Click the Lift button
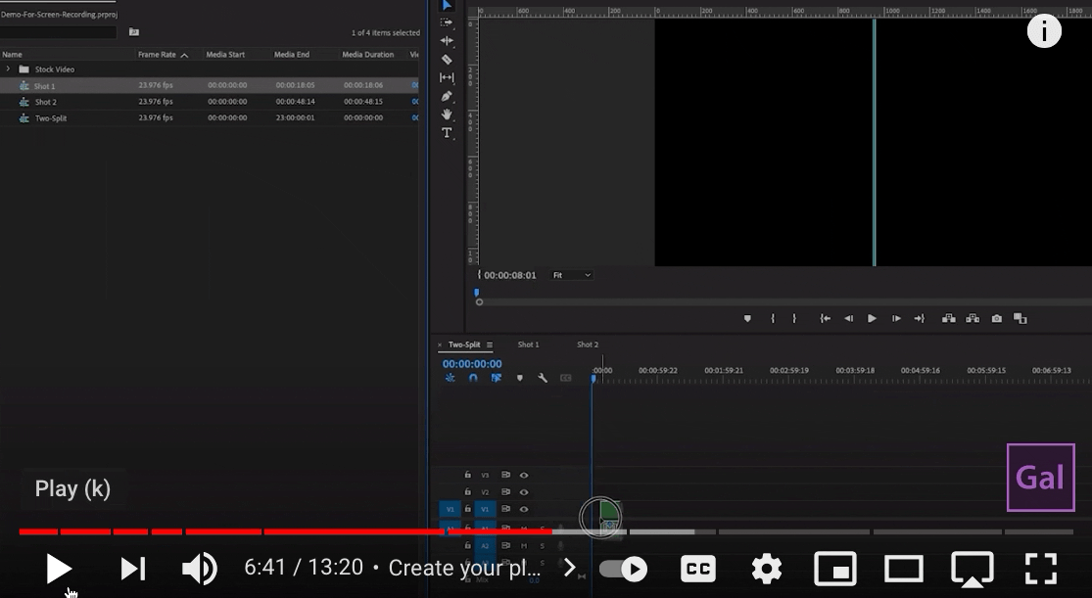 (949, 318)
